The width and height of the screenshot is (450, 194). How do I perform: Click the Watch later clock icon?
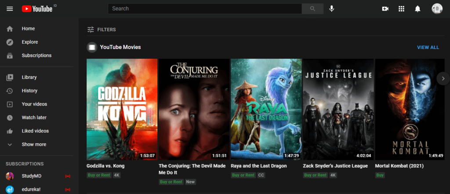(10, 118)
